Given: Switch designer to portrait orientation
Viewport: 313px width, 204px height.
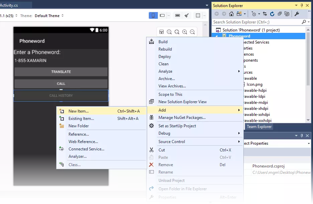Looking at the screenshot, I should (x=153, y=15).
